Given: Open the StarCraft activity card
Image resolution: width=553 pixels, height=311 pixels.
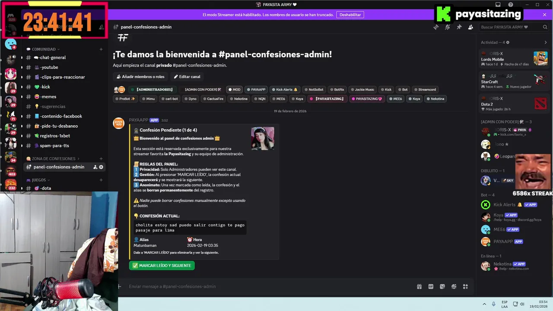Looking at the screenshot, I should [514, 81].
